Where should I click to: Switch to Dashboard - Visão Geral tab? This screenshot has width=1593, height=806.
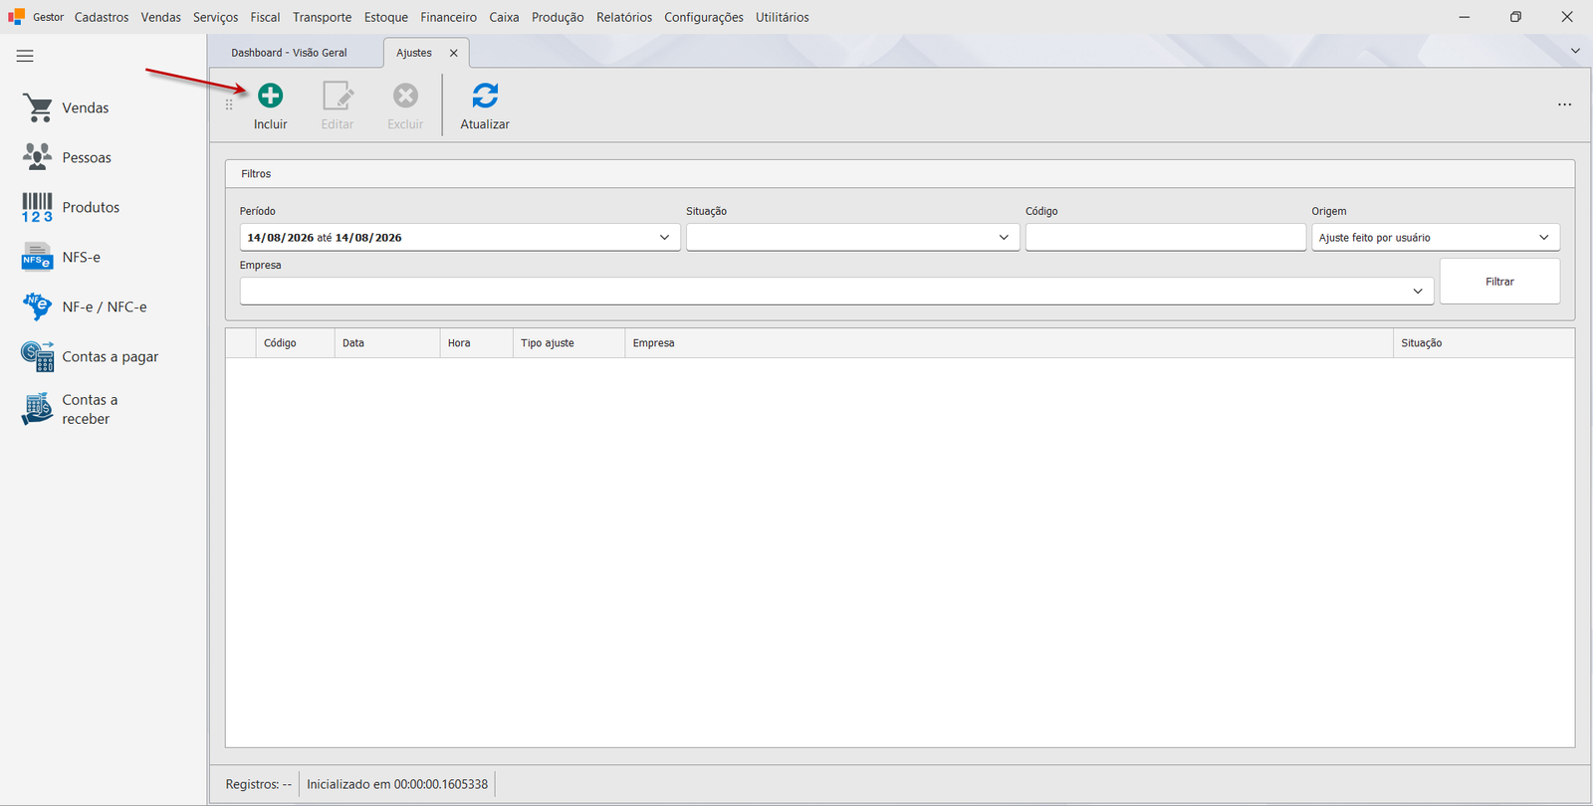[x=290, y=53]
